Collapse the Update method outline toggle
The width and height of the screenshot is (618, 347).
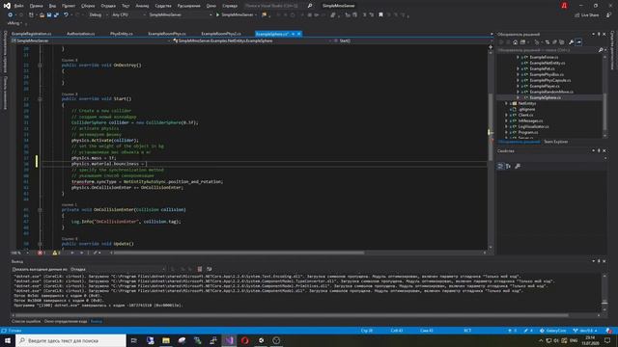pos(40,244)
